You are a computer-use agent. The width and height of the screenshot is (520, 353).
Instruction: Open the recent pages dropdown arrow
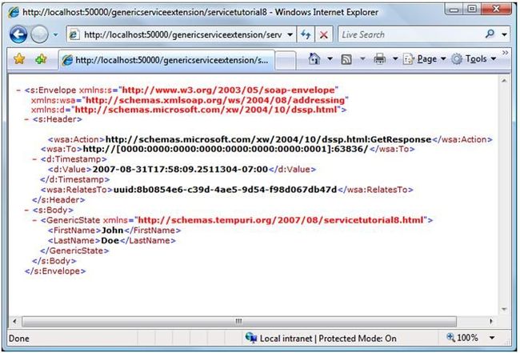click(x=55, y=34)
